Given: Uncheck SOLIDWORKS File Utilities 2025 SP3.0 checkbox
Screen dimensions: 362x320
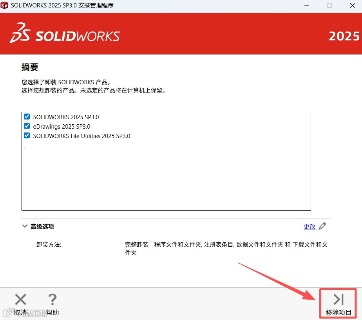Looking at the screenshot, I should (x=27, y=135).
